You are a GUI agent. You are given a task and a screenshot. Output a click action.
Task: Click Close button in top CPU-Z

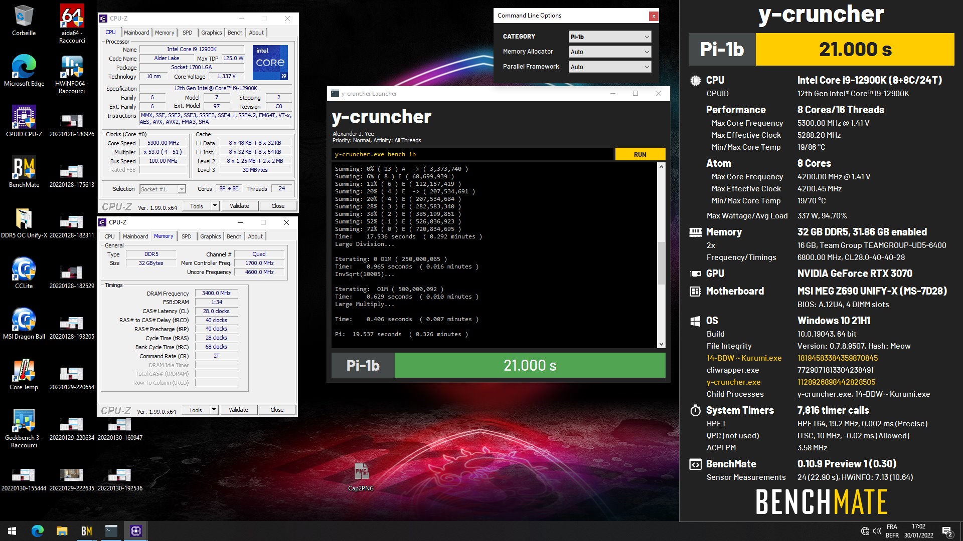(x=278, y=206)
